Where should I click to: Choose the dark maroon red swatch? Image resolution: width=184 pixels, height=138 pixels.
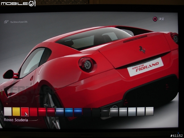51,112
